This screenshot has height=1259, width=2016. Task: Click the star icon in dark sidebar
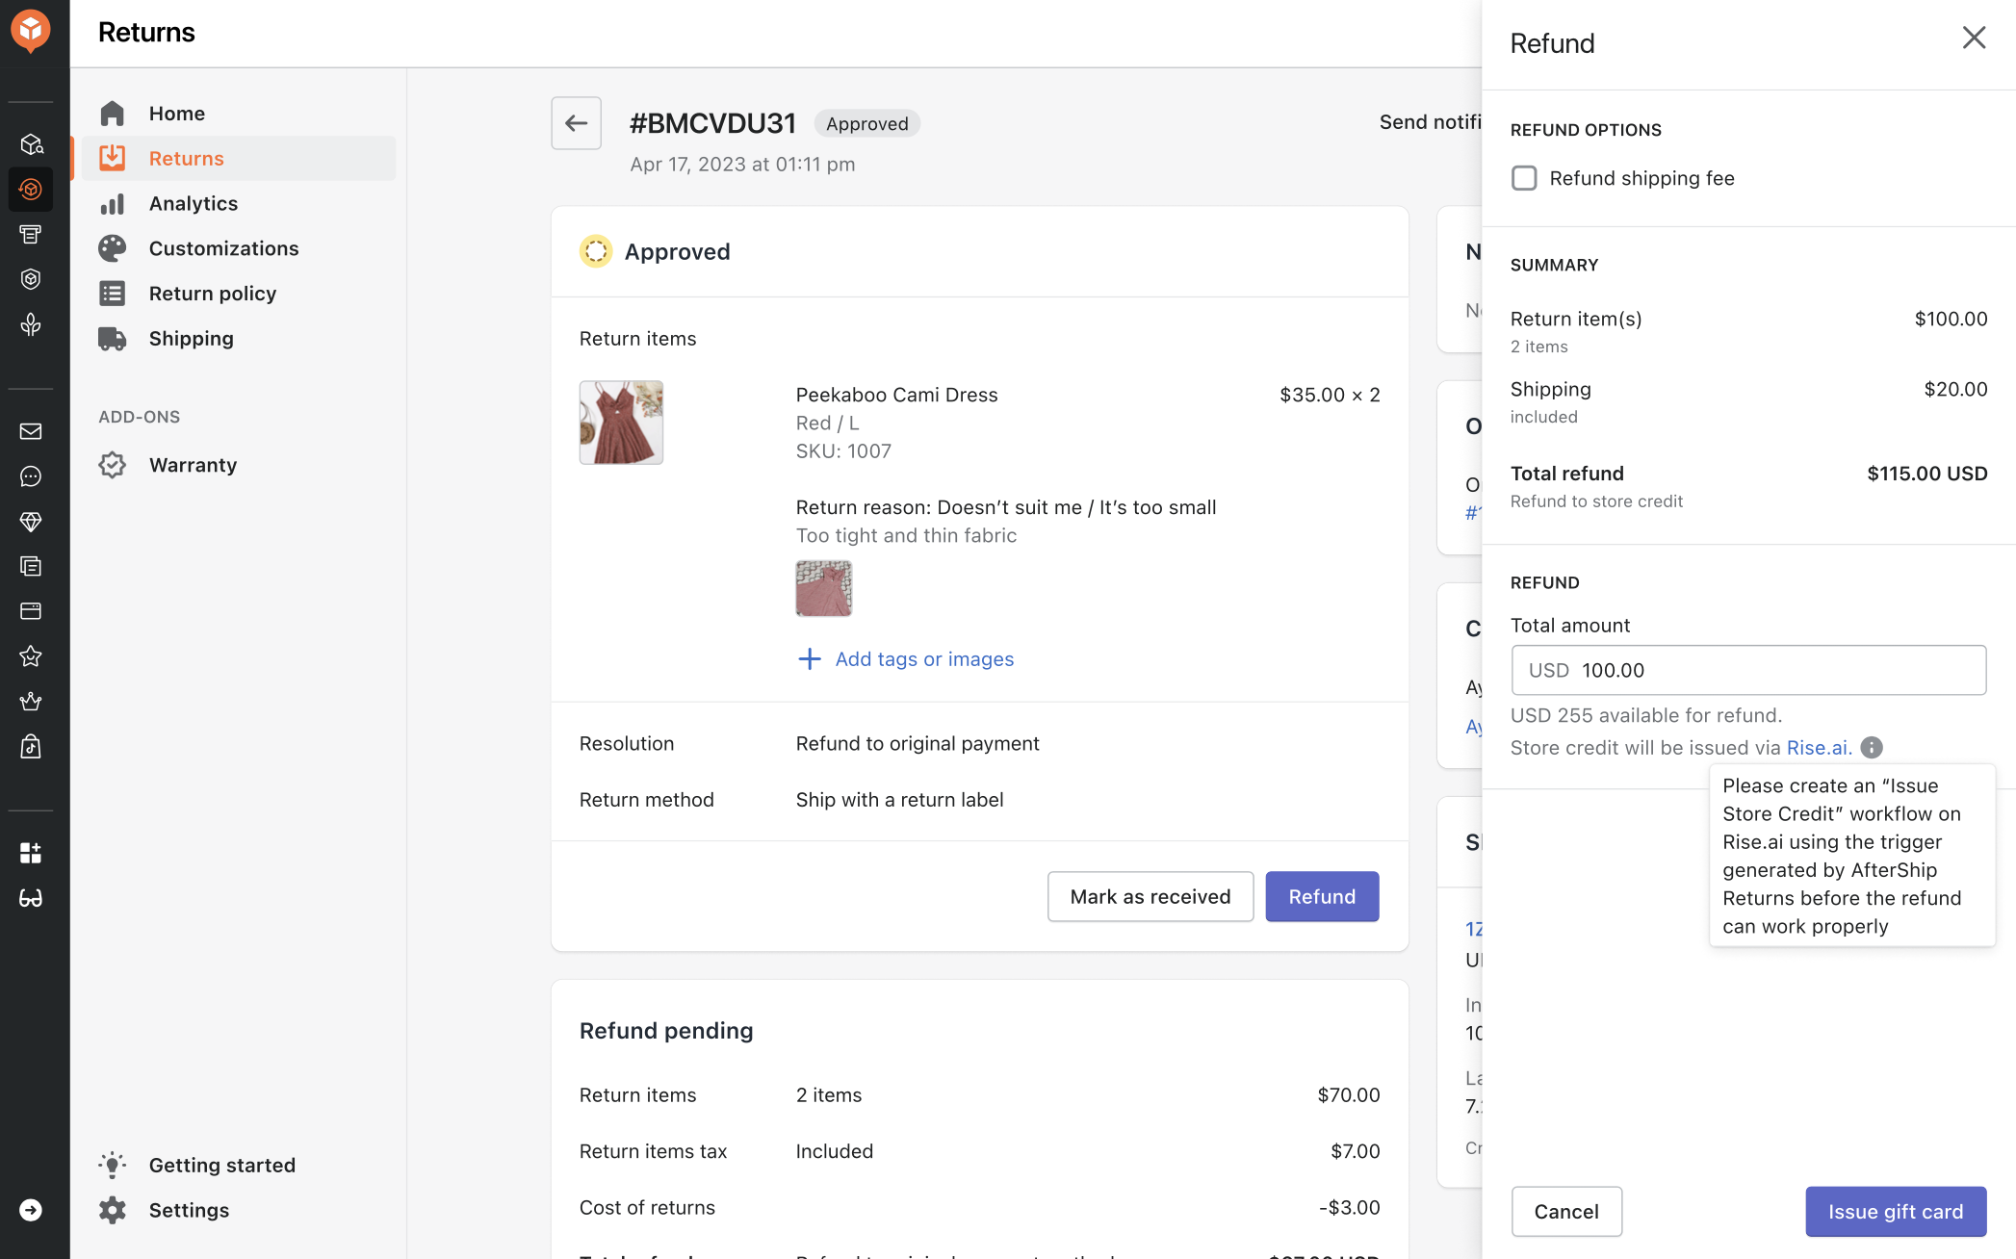31,656
